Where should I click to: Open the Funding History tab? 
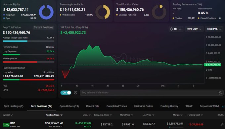(169, 106)
